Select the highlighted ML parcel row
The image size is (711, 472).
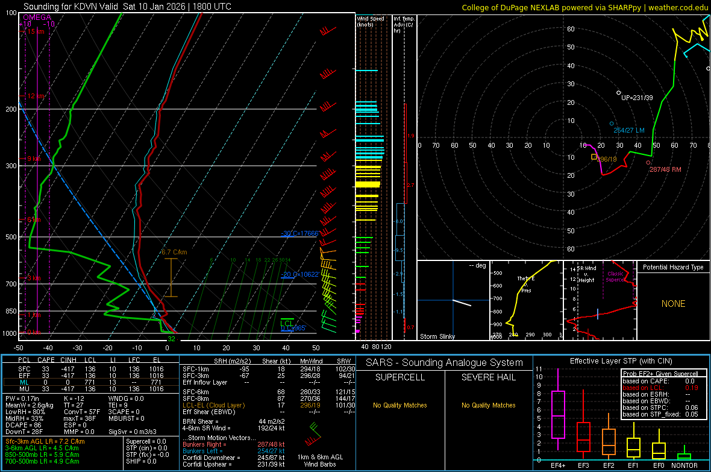(91, 382)
